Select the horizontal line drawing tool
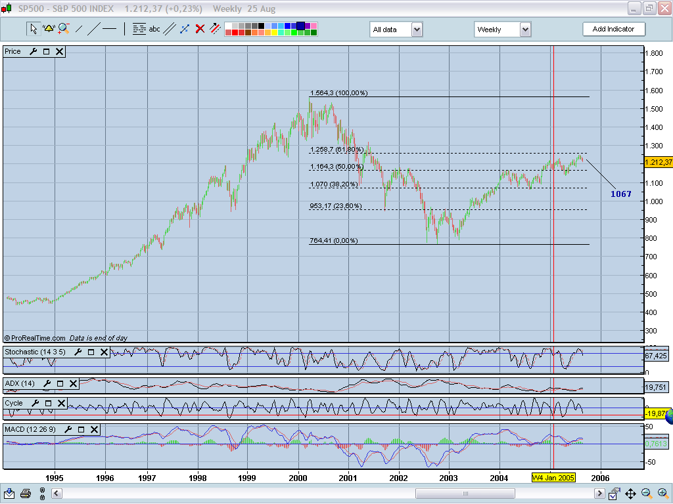 [110, 29]
